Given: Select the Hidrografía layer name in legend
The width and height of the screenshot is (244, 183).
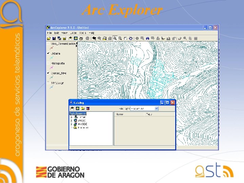Looking at the screenshot, I should coord(58,63).
